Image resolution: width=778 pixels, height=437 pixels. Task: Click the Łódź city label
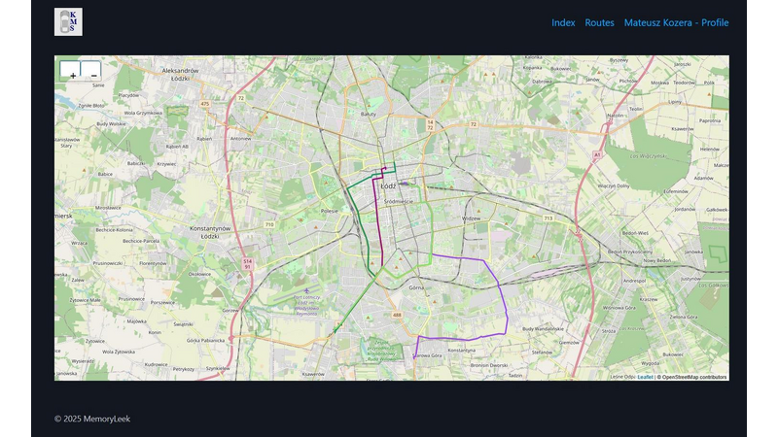(387, 184)
